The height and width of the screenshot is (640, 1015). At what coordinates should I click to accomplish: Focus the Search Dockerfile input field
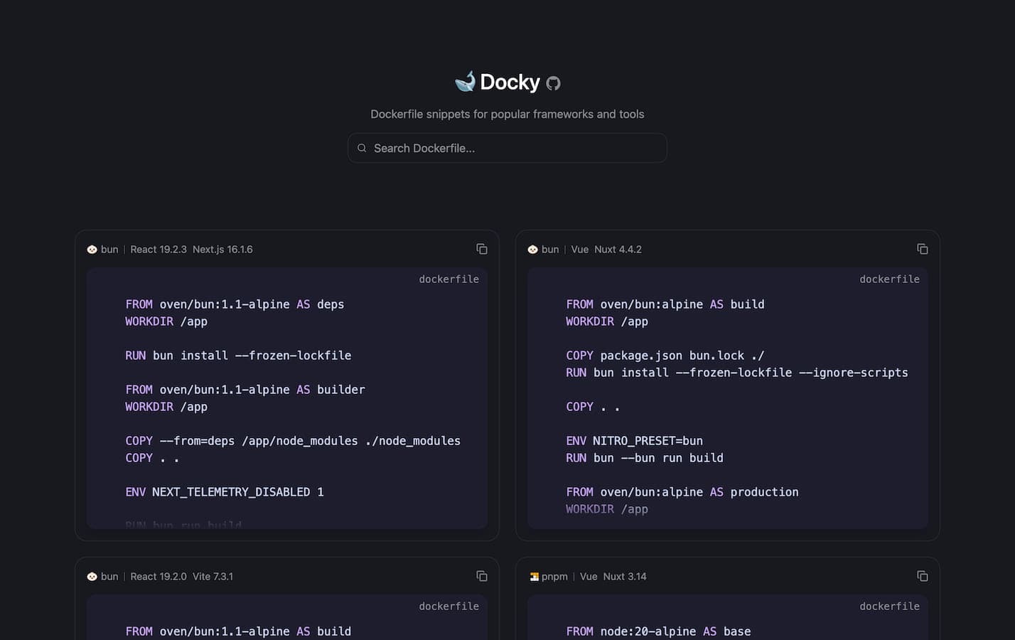pos(507,148)
